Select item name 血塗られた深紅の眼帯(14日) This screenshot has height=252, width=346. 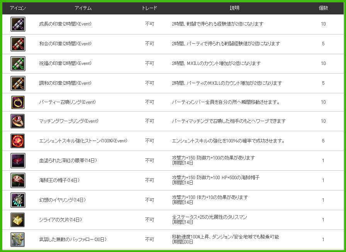[68, 160]
